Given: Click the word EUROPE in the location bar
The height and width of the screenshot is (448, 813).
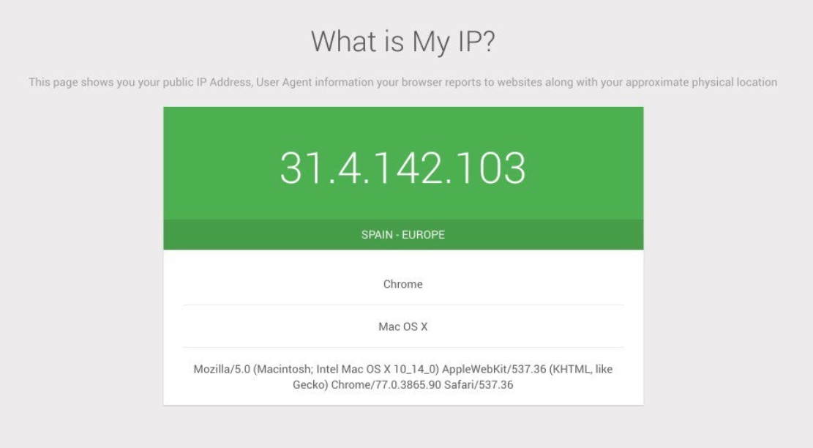Looking at the screenshot, I should [423, 234].
